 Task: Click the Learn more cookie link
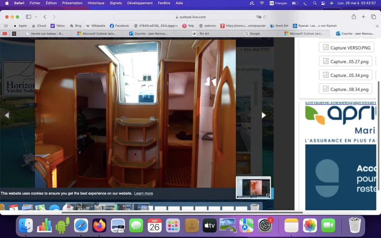143,193
